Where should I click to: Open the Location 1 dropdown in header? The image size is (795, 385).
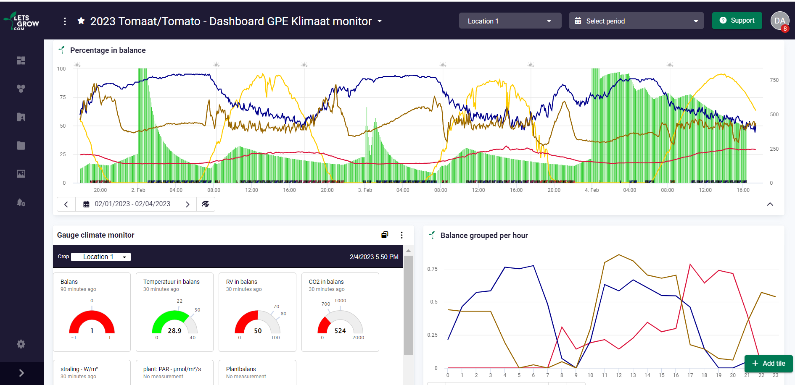510,21
